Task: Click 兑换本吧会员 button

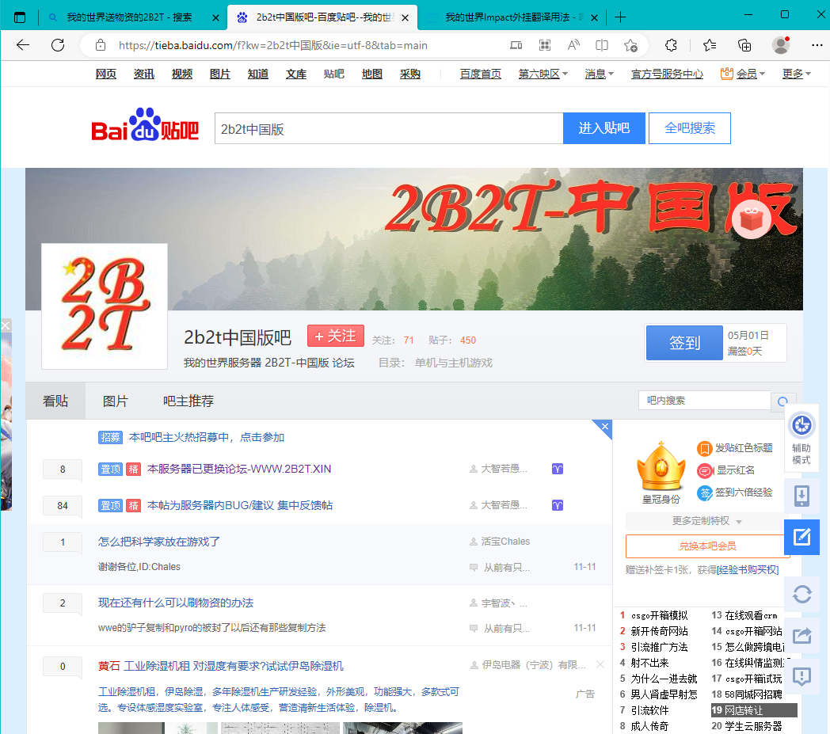Action: pos(708,546)
